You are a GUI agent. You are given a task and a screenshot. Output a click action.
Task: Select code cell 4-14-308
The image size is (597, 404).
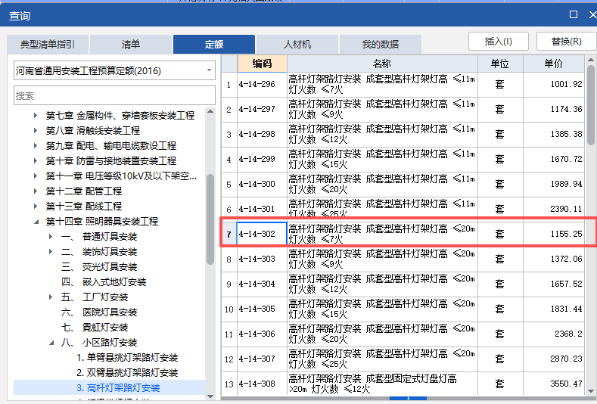click(x=262, y=384)
